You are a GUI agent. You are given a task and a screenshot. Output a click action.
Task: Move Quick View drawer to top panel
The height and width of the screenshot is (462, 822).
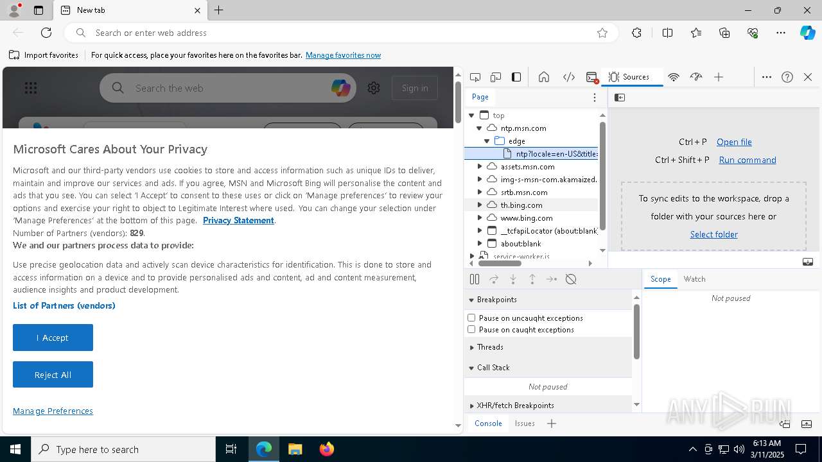tap(785, 424)
